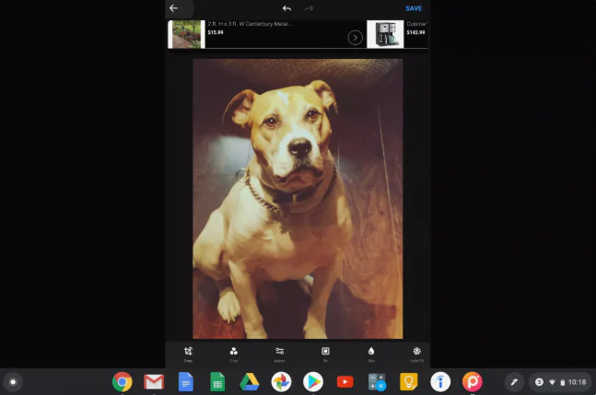Open the PicsArt app icon
The height and width of the screenshot is (395, 596).
(472, 382)
